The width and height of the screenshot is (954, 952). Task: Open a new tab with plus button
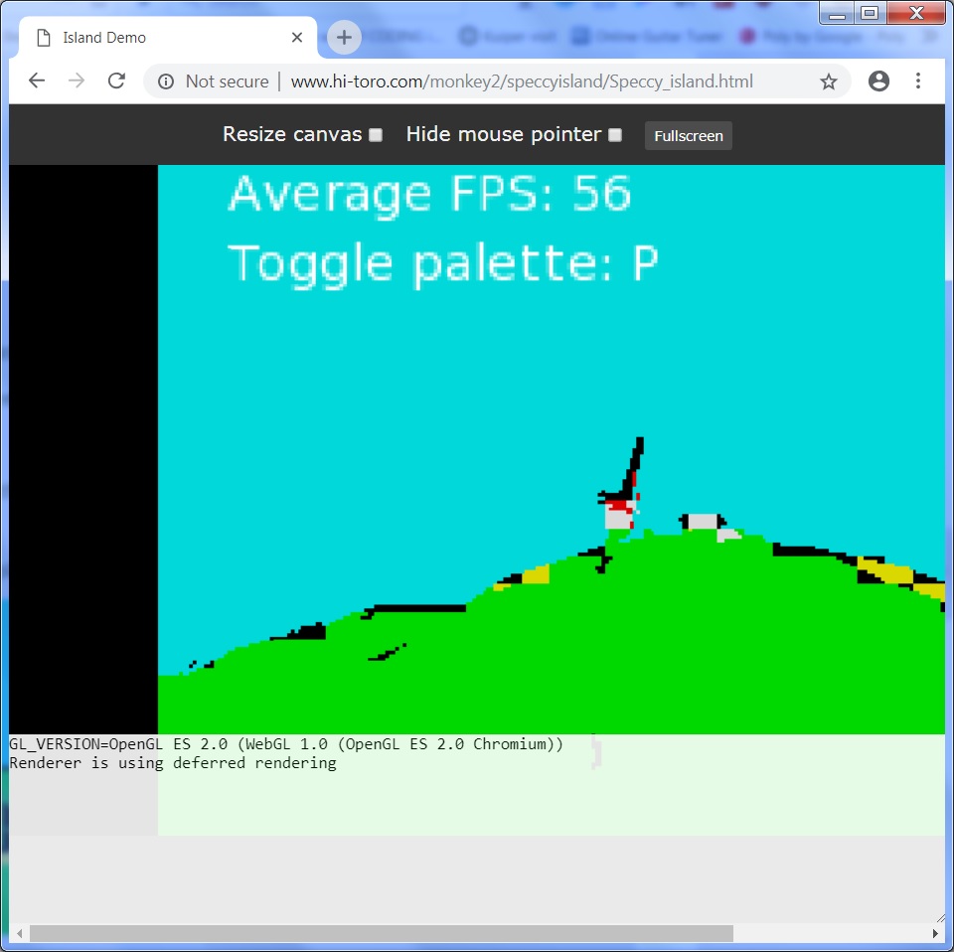tap(344, 38)
